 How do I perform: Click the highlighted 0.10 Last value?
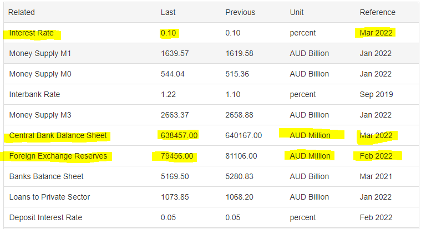pos(169,33)
